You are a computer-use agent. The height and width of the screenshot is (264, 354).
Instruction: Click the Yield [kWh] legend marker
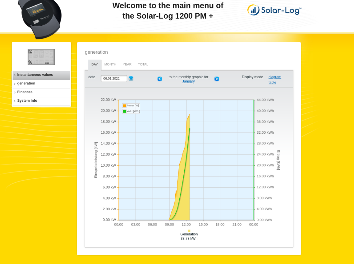[124, 111]
